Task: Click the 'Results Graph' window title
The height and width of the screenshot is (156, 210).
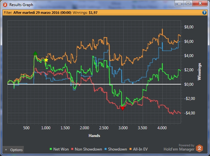Action: (x=21, y=5)
